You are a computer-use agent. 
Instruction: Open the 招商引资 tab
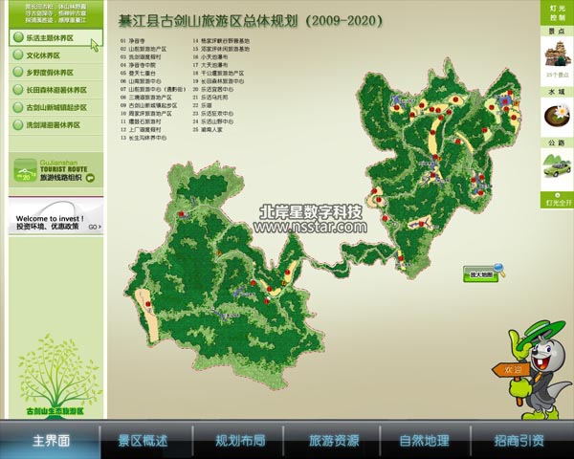519,441
